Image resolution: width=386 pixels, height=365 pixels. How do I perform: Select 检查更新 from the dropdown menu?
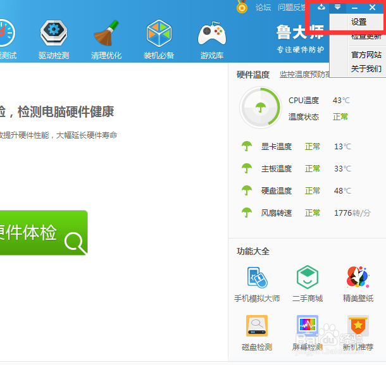(x=366, y=37)
